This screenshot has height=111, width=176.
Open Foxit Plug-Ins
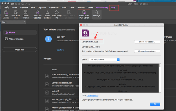(x=57, y=14)
